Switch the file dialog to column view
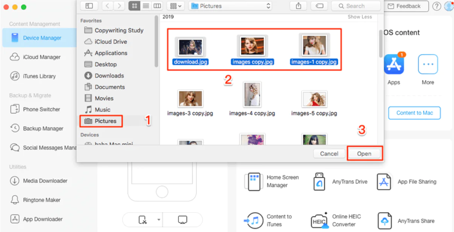This screenshot has width=454, height=232. [x=157, y=6]
